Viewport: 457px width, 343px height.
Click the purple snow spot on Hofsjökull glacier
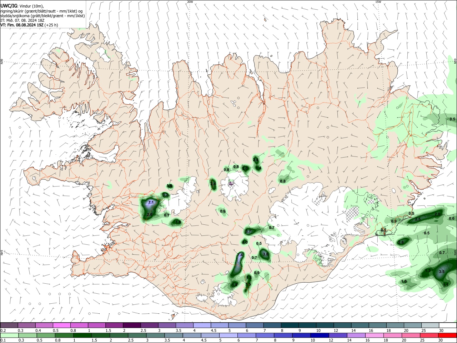coord(231,184)
